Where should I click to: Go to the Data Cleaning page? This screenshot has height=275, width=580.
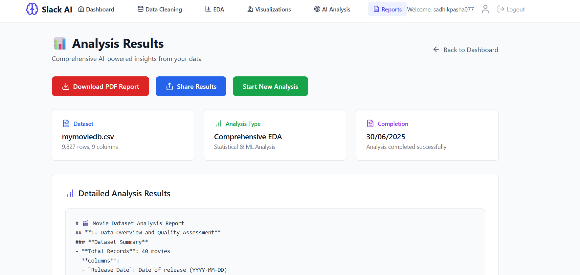coord(160,9)
